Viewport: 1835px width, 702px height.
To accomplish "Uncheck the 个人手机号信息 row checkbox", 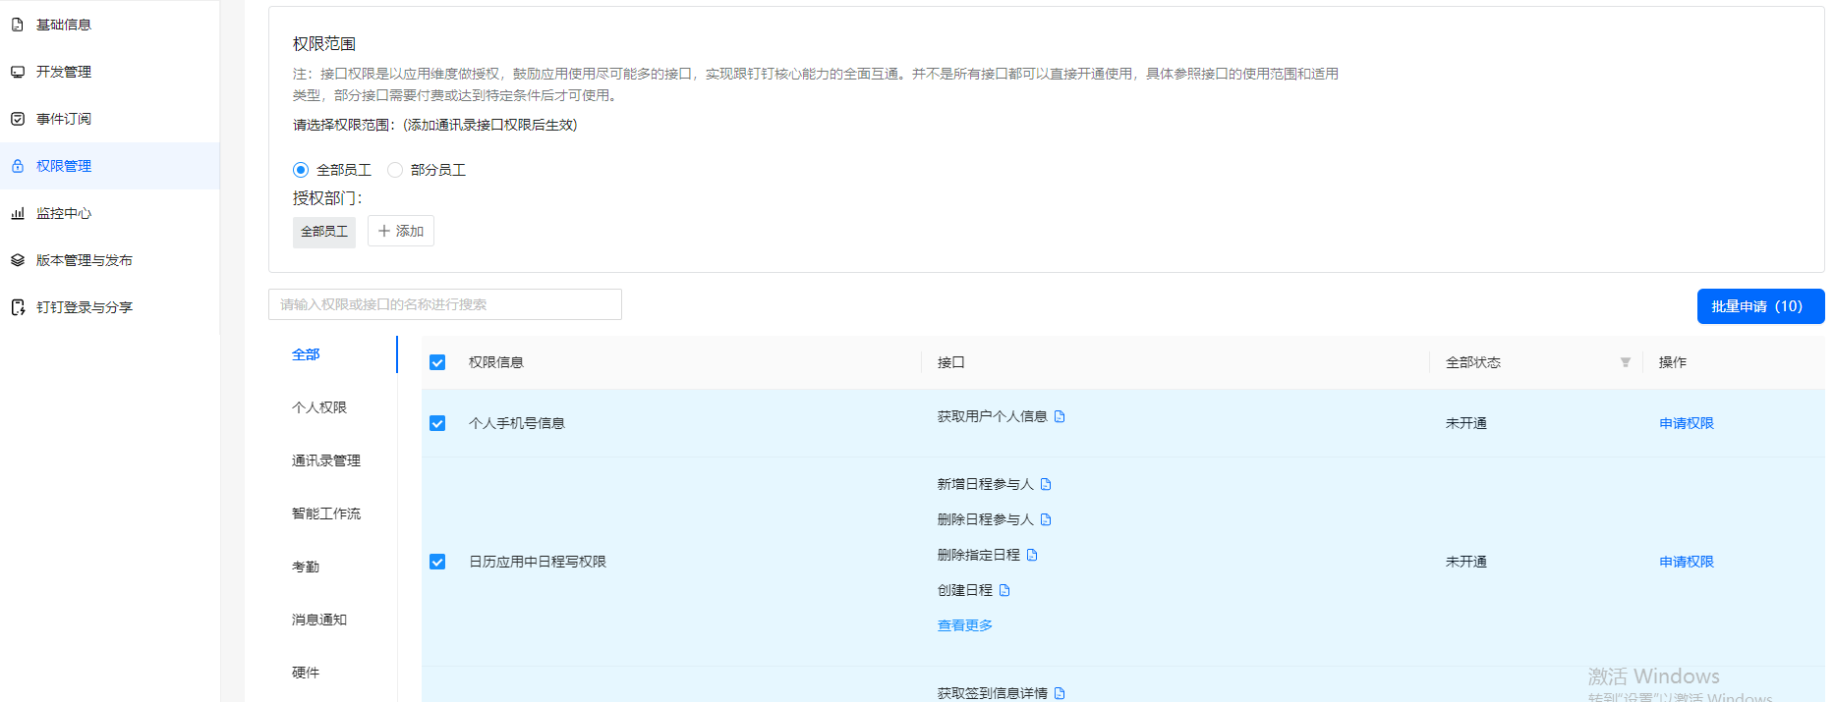I will pos(437,423).
